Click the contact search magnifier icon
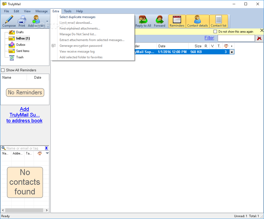 pos(4,148)
